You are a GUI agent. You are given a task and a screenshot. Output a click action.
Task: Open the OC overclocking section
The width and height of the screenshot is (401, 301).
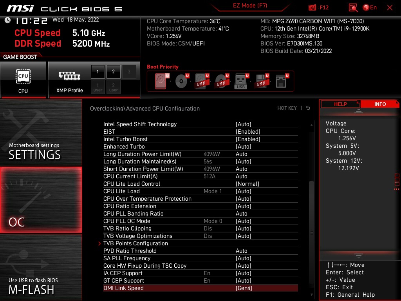[41, 200]
